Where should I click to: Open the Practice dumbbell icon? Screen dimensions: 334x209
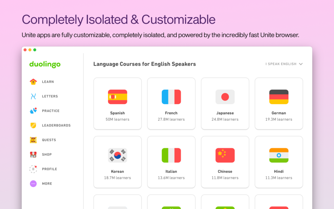click(x=33, y=111)
